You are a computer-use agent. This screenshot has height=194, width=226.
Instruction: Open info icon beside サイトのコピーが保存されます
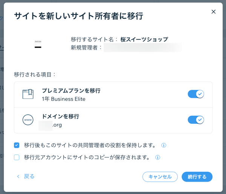158,157
